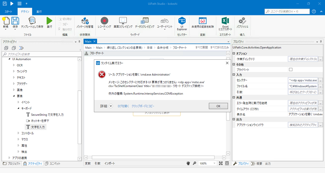The height and width of the screenshot is (173, 325).
Task: Click OK in the runtime error dialog
Action: click(218, 106)
